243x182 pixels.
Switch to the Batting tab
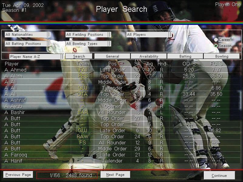coord(185,56)
